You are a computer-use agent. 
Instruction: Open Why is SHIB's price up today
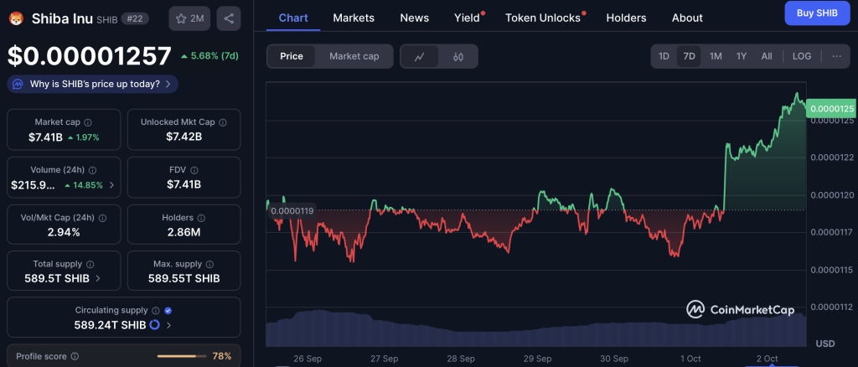[x=92, y=85]
